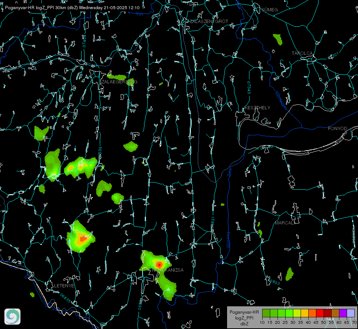Screen dimensions: 358x329
Task: Click the road number 07404 label
Action: [84, 41]
